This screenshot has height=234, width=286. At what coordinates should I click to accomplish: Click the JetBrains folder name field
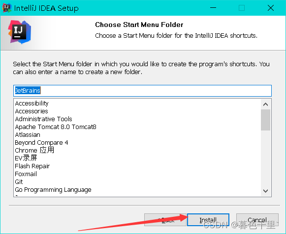coord(142,91)
